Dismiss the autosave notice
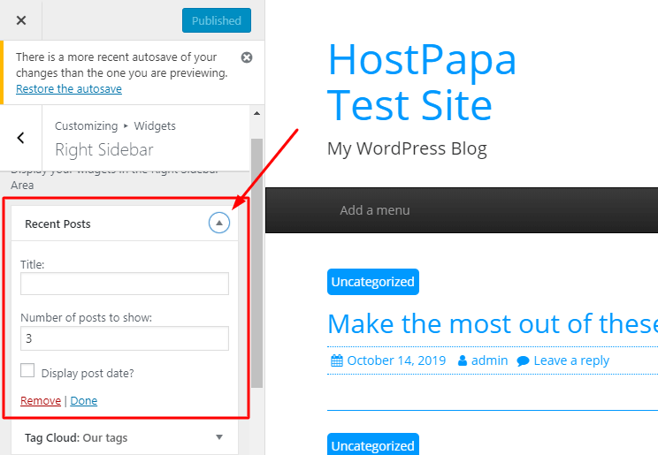658x455 pixels. 247,57
